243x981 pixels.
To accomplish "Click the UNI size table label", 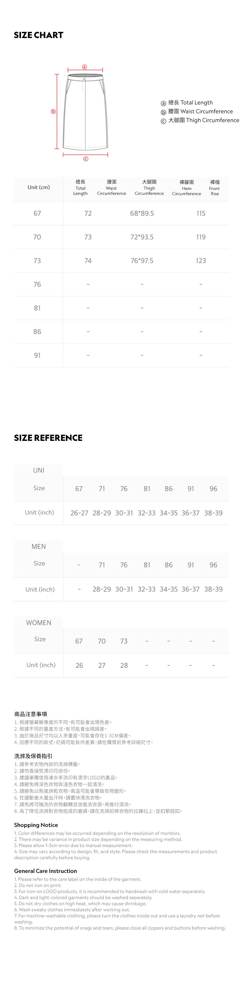I will (39, 470).
